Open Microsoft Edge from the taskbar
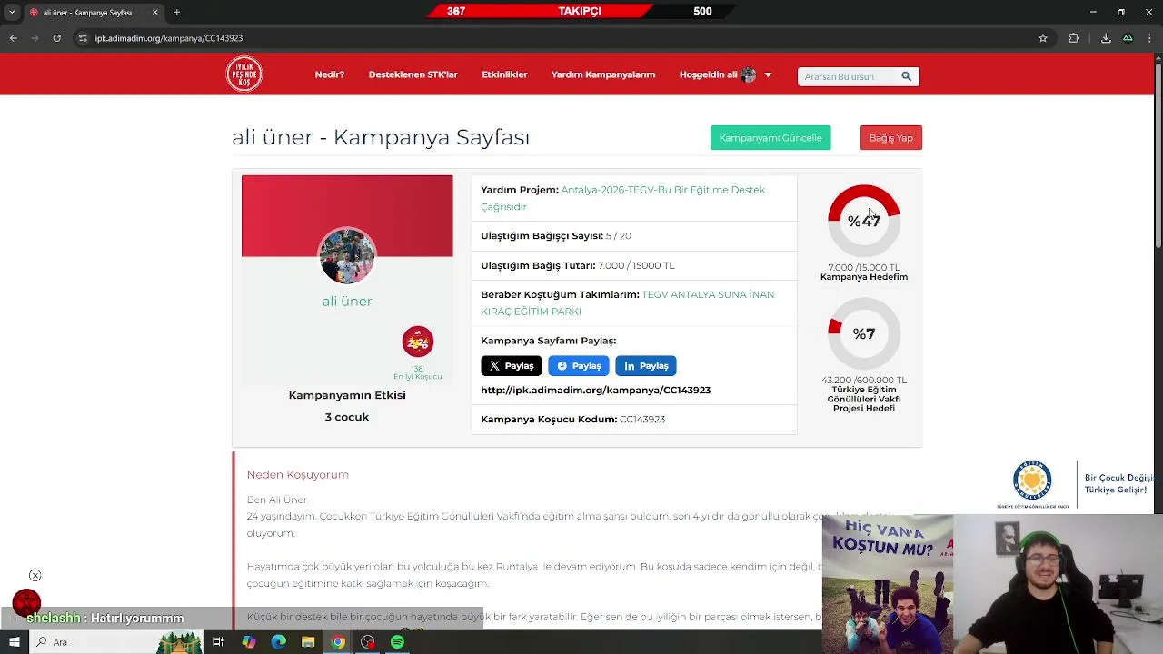 click(x=278, y=642)
